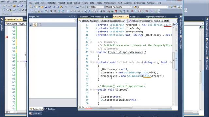Click the lock icon on SolidBrush tab
Viewport: 209px width, 117px height.
click(x=107, y=17)
